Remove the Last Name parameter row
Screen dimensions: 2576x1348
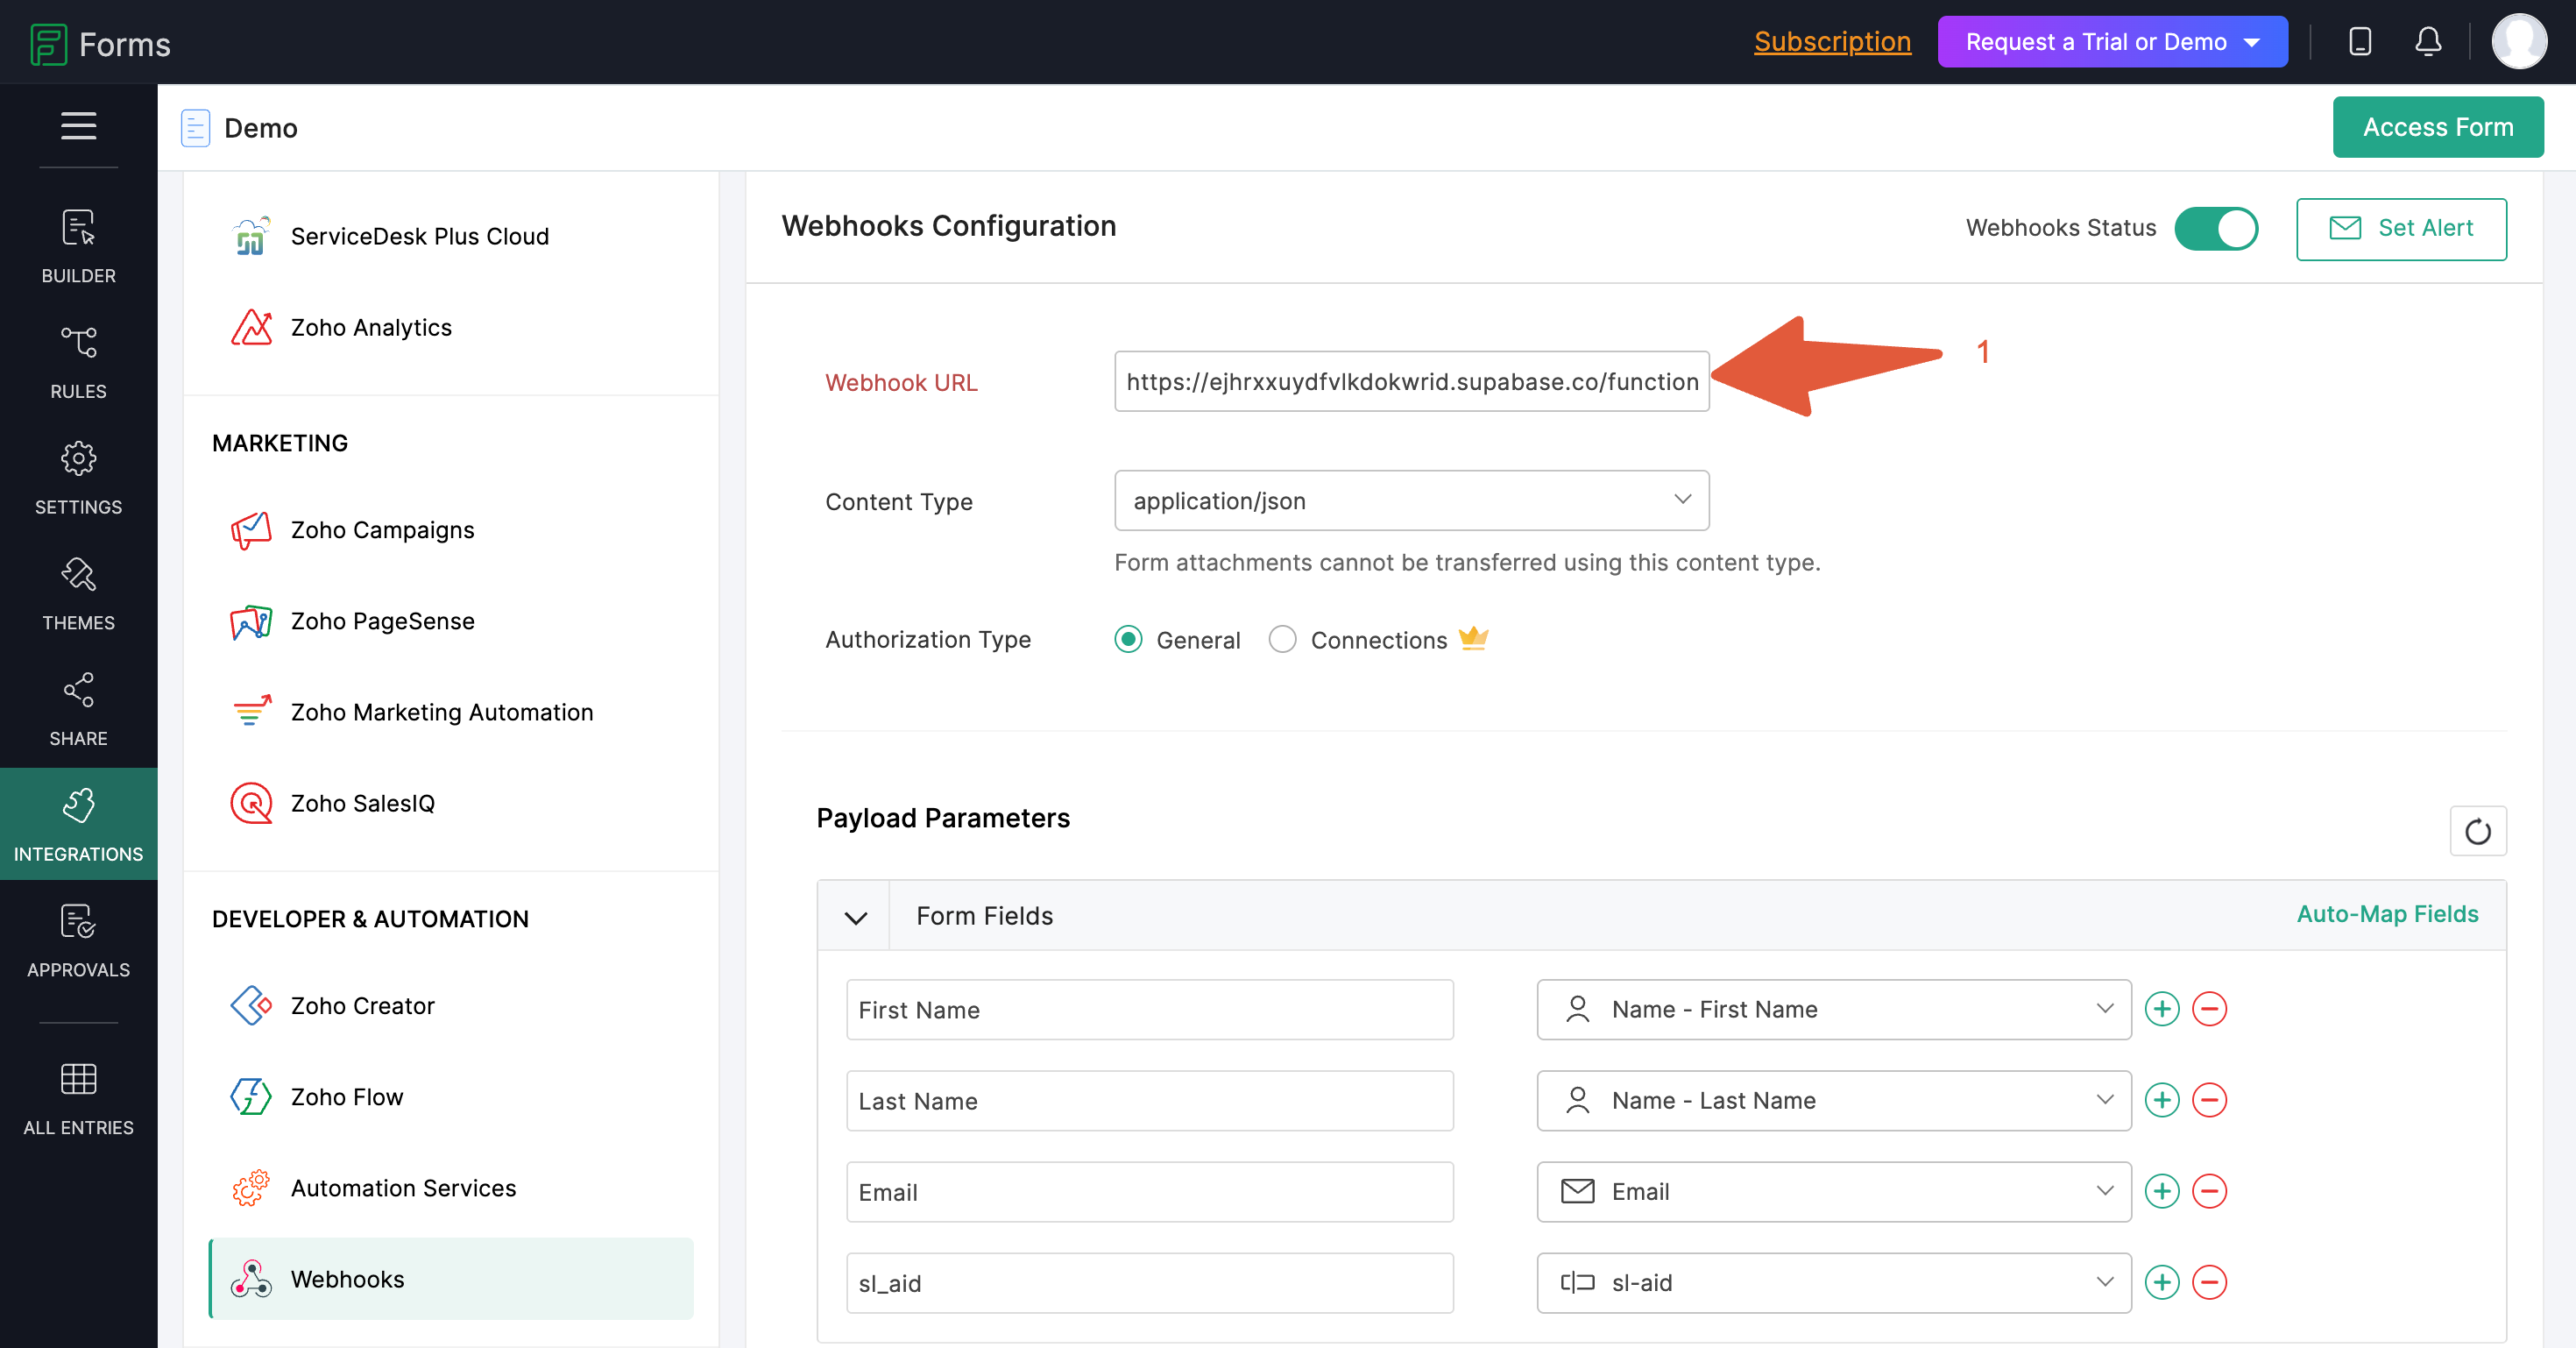pyautogui.click(x=2209, y=1100)
